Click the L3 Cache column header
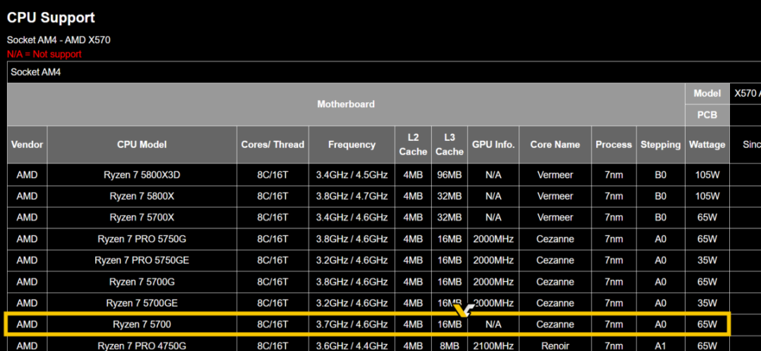Screen dimensions: 761x351 click(450, 145)
